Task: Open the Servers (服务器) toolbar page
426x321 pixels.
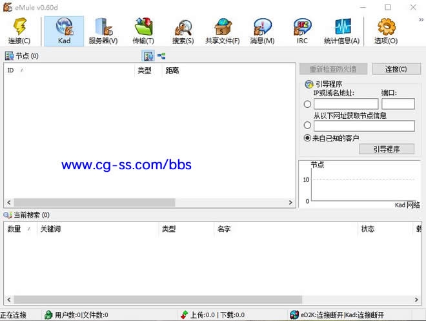Action: click(103, 30)
